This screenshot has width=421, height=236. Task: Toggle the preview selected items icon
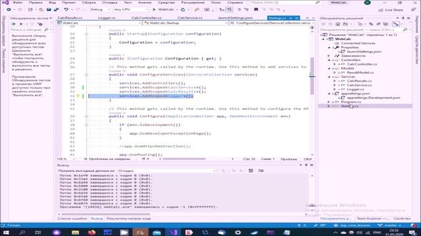click(x=396, y=24)
